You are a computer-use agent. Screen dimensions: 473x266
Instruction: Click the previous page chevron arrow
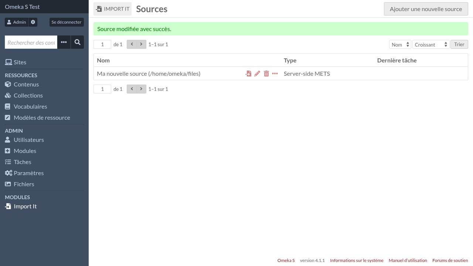pos(132,44)
